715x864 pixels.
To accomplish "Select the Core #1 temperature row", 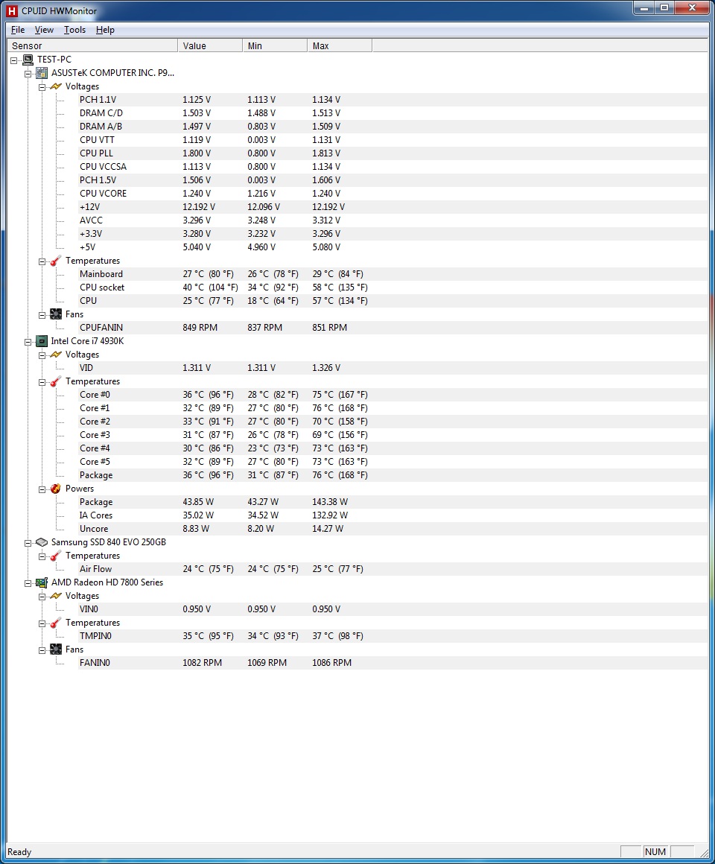I will point(393,408).
